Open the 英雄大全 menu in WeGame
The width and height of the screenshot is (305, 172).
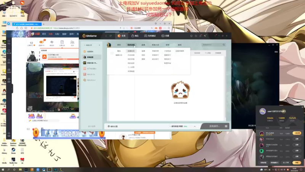155,45
